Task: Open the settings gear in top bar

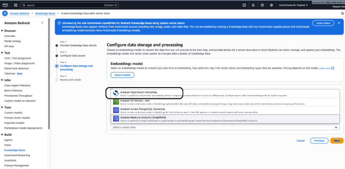Action: click(x=272, y=5)
